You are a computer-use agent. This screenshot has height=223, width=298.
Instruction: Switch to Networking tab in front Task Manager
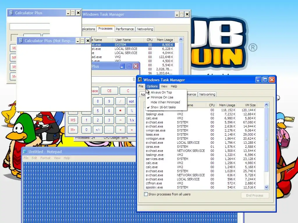pos(207,94)
